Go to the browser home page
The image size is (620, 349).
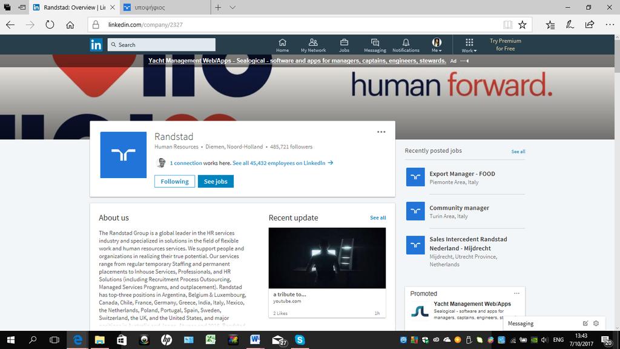tap(70, 24)
